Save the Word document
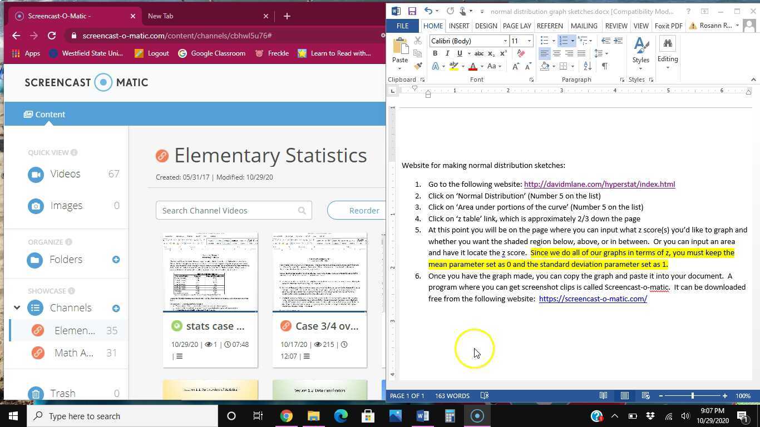 [412, 11]
